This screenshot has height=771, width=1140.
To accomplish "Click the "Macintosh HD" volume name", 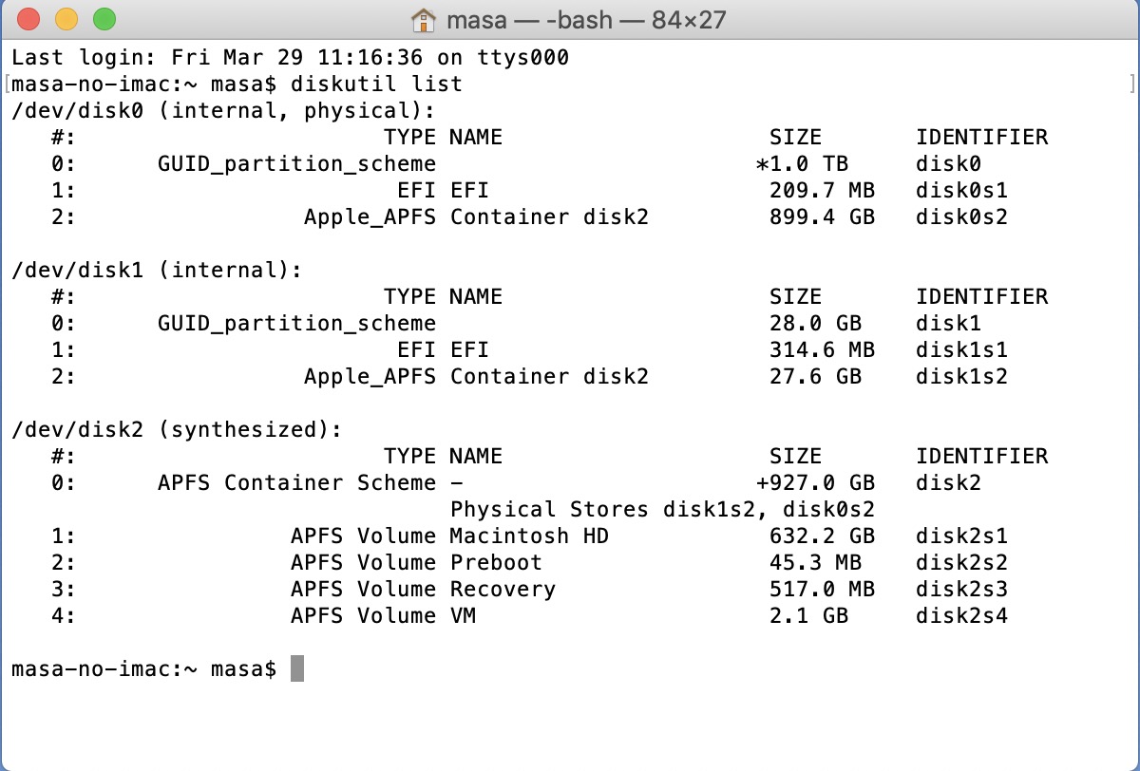I will [529, 536].
